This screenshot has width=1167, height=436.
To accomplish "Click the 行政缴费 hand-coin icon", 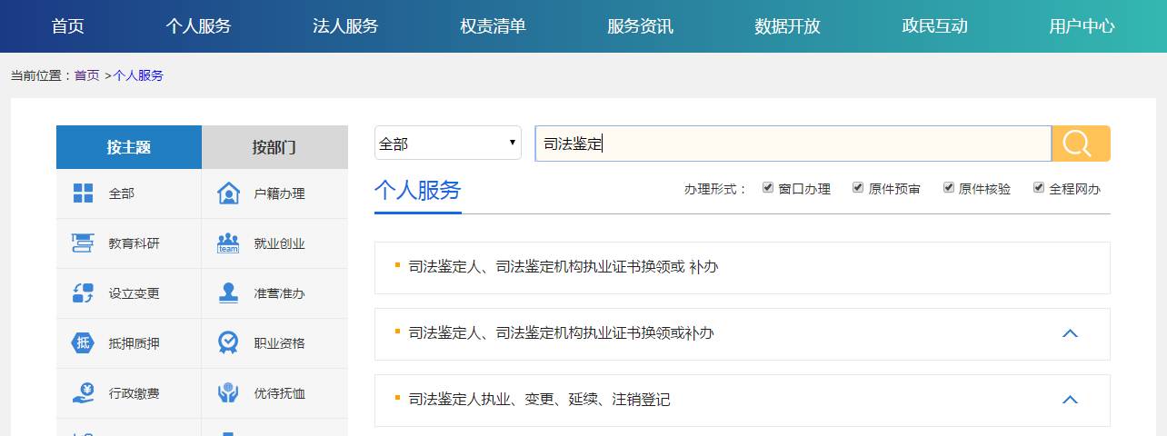I will point(83,393).
